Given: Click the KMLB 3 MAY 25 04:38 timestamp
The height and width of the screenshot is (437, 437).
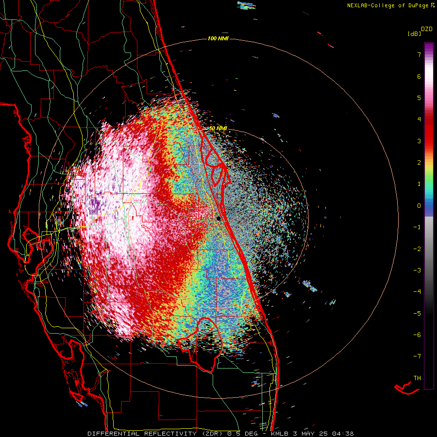Looking at the screenshot, I should (312, 434).
